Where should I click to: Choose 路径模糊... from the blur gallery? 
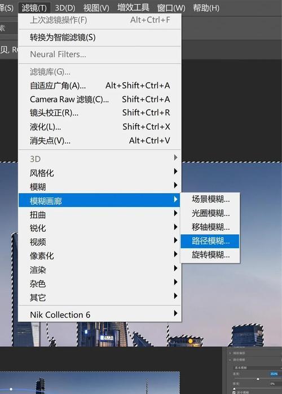pos(210,241)
